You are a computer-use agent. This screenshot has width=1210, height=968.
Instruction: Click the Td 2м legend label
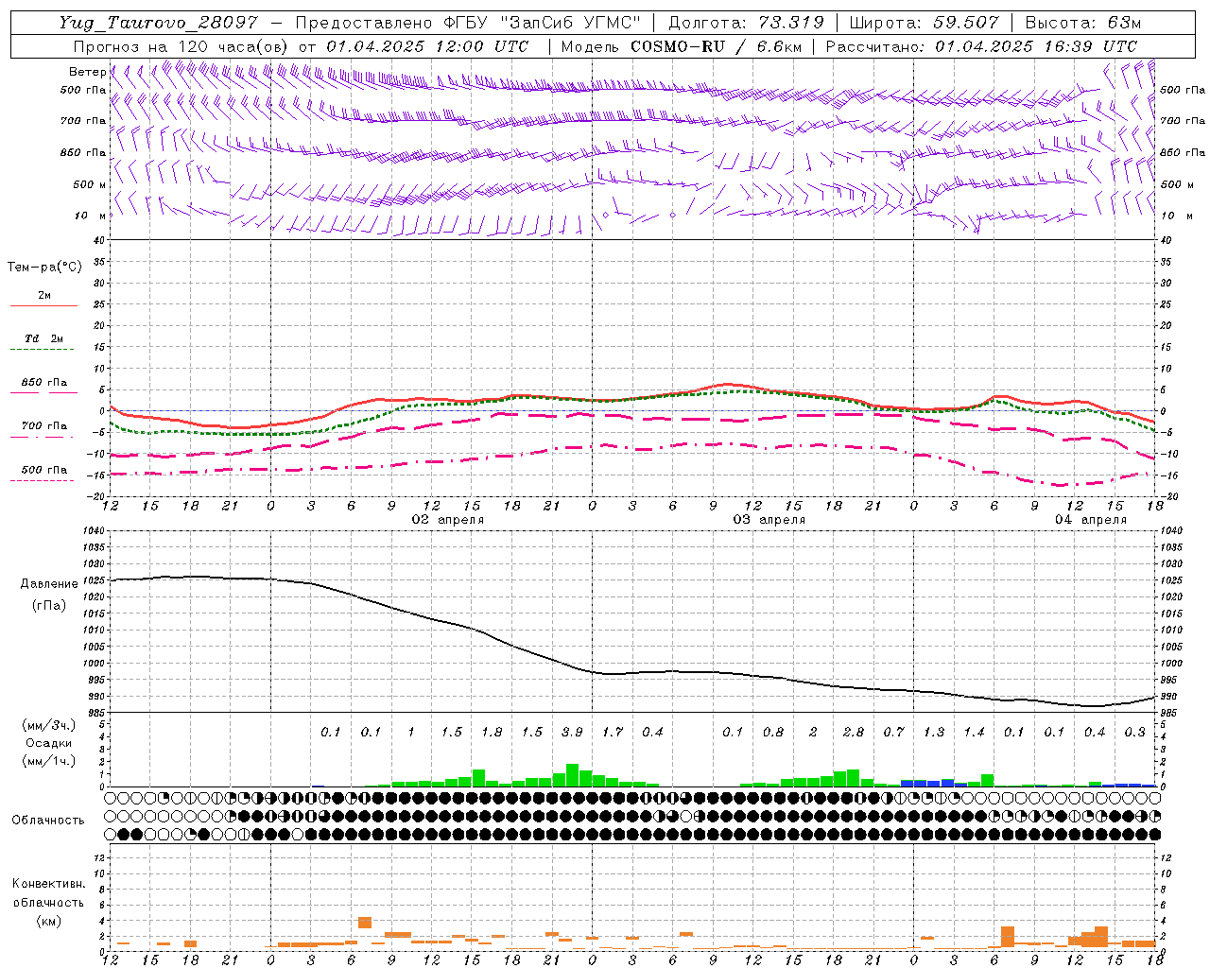(44, 338)
